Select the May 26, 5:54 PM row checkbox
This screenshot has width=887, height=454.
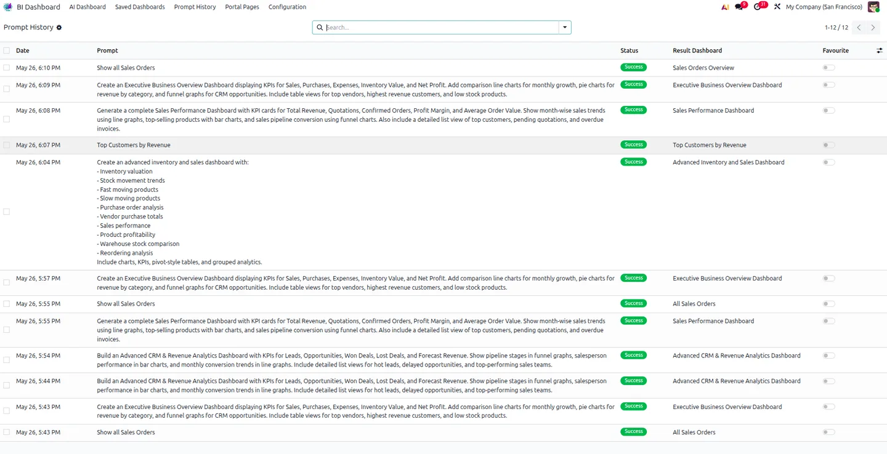(7, 360)
